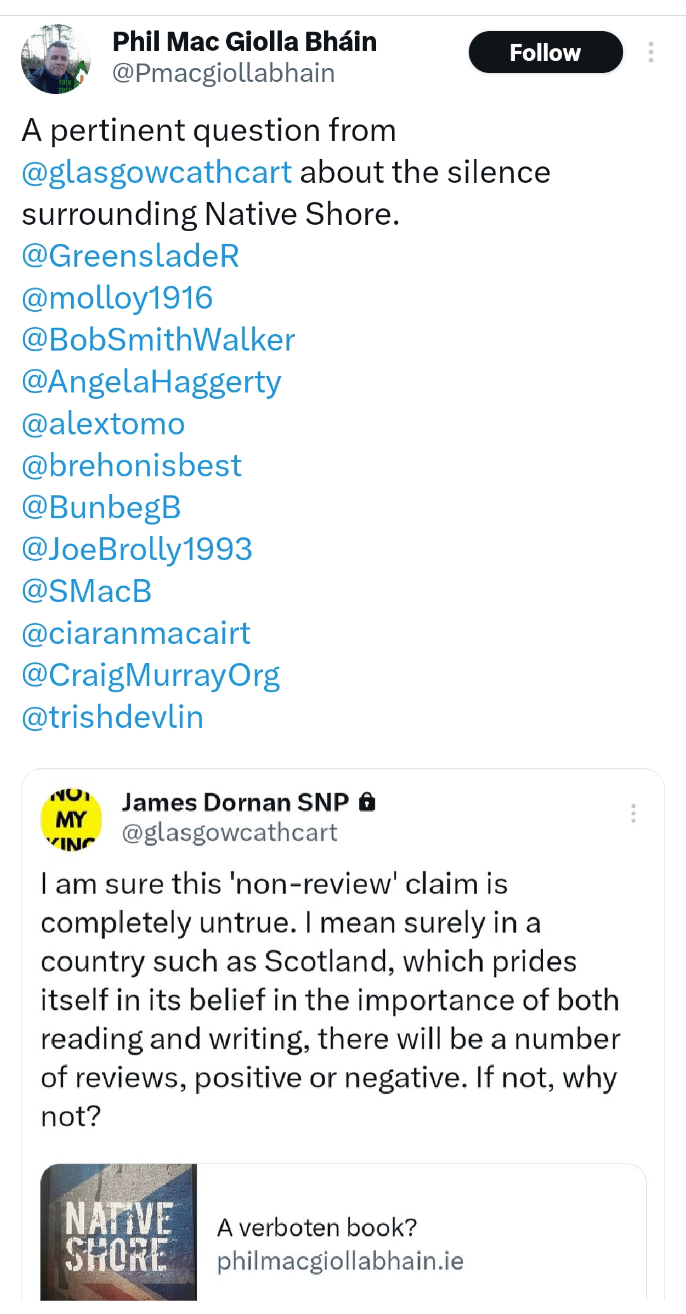686x1314 pixels.
Task: Open Phil Mac Giolla Bháin's profile avatar
Action: [56, 59]
